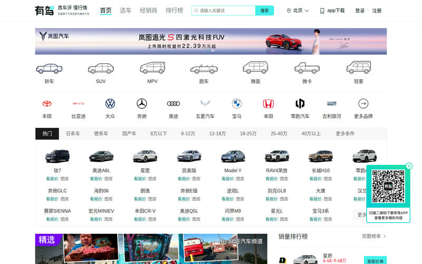Open the 完整榜单 full ranking link
The width and height of the screenshot is (422, 264).
(x=373, y=236)
